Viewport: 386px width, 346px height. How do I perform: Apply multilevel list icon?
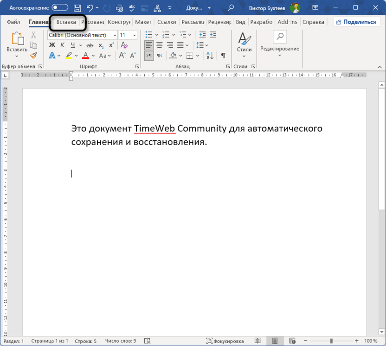(183, 35)
